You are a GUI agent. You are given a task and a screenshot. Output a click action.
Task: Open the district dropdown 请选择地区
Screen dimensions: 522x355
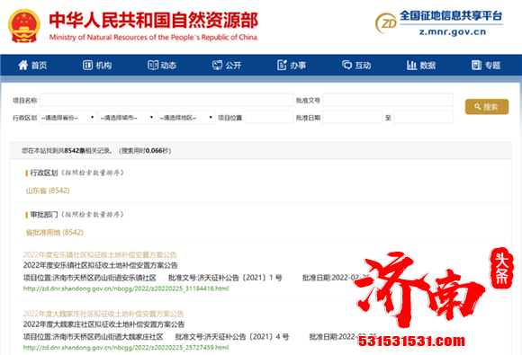coord(186,118)
